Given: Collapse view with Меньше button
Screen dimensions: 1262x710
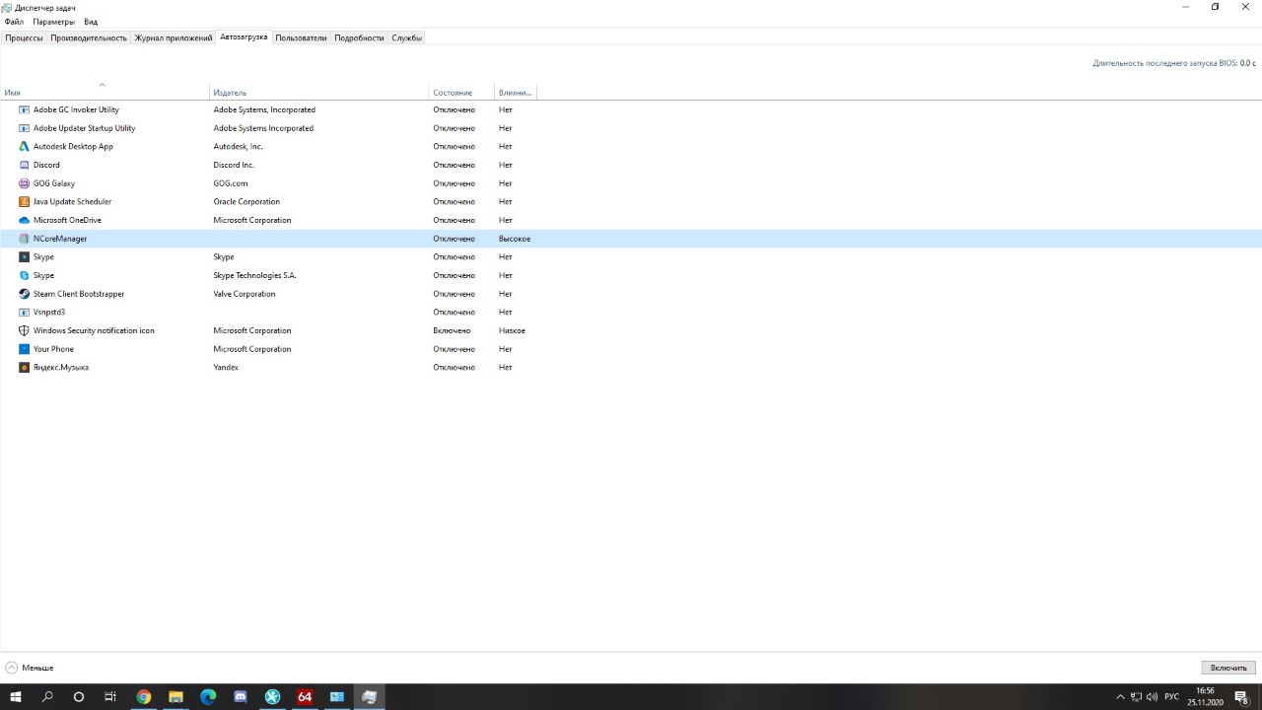Looking at the screenshot, I should [x=30, y=668].
